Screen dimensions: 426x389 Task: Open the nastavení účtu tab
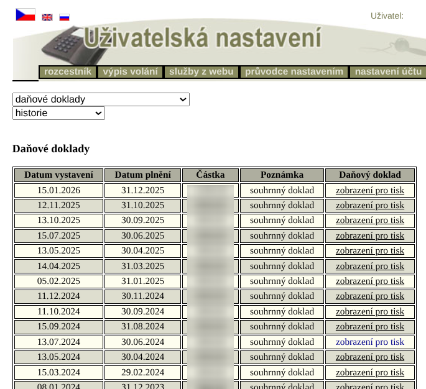[x=387, y=71]
